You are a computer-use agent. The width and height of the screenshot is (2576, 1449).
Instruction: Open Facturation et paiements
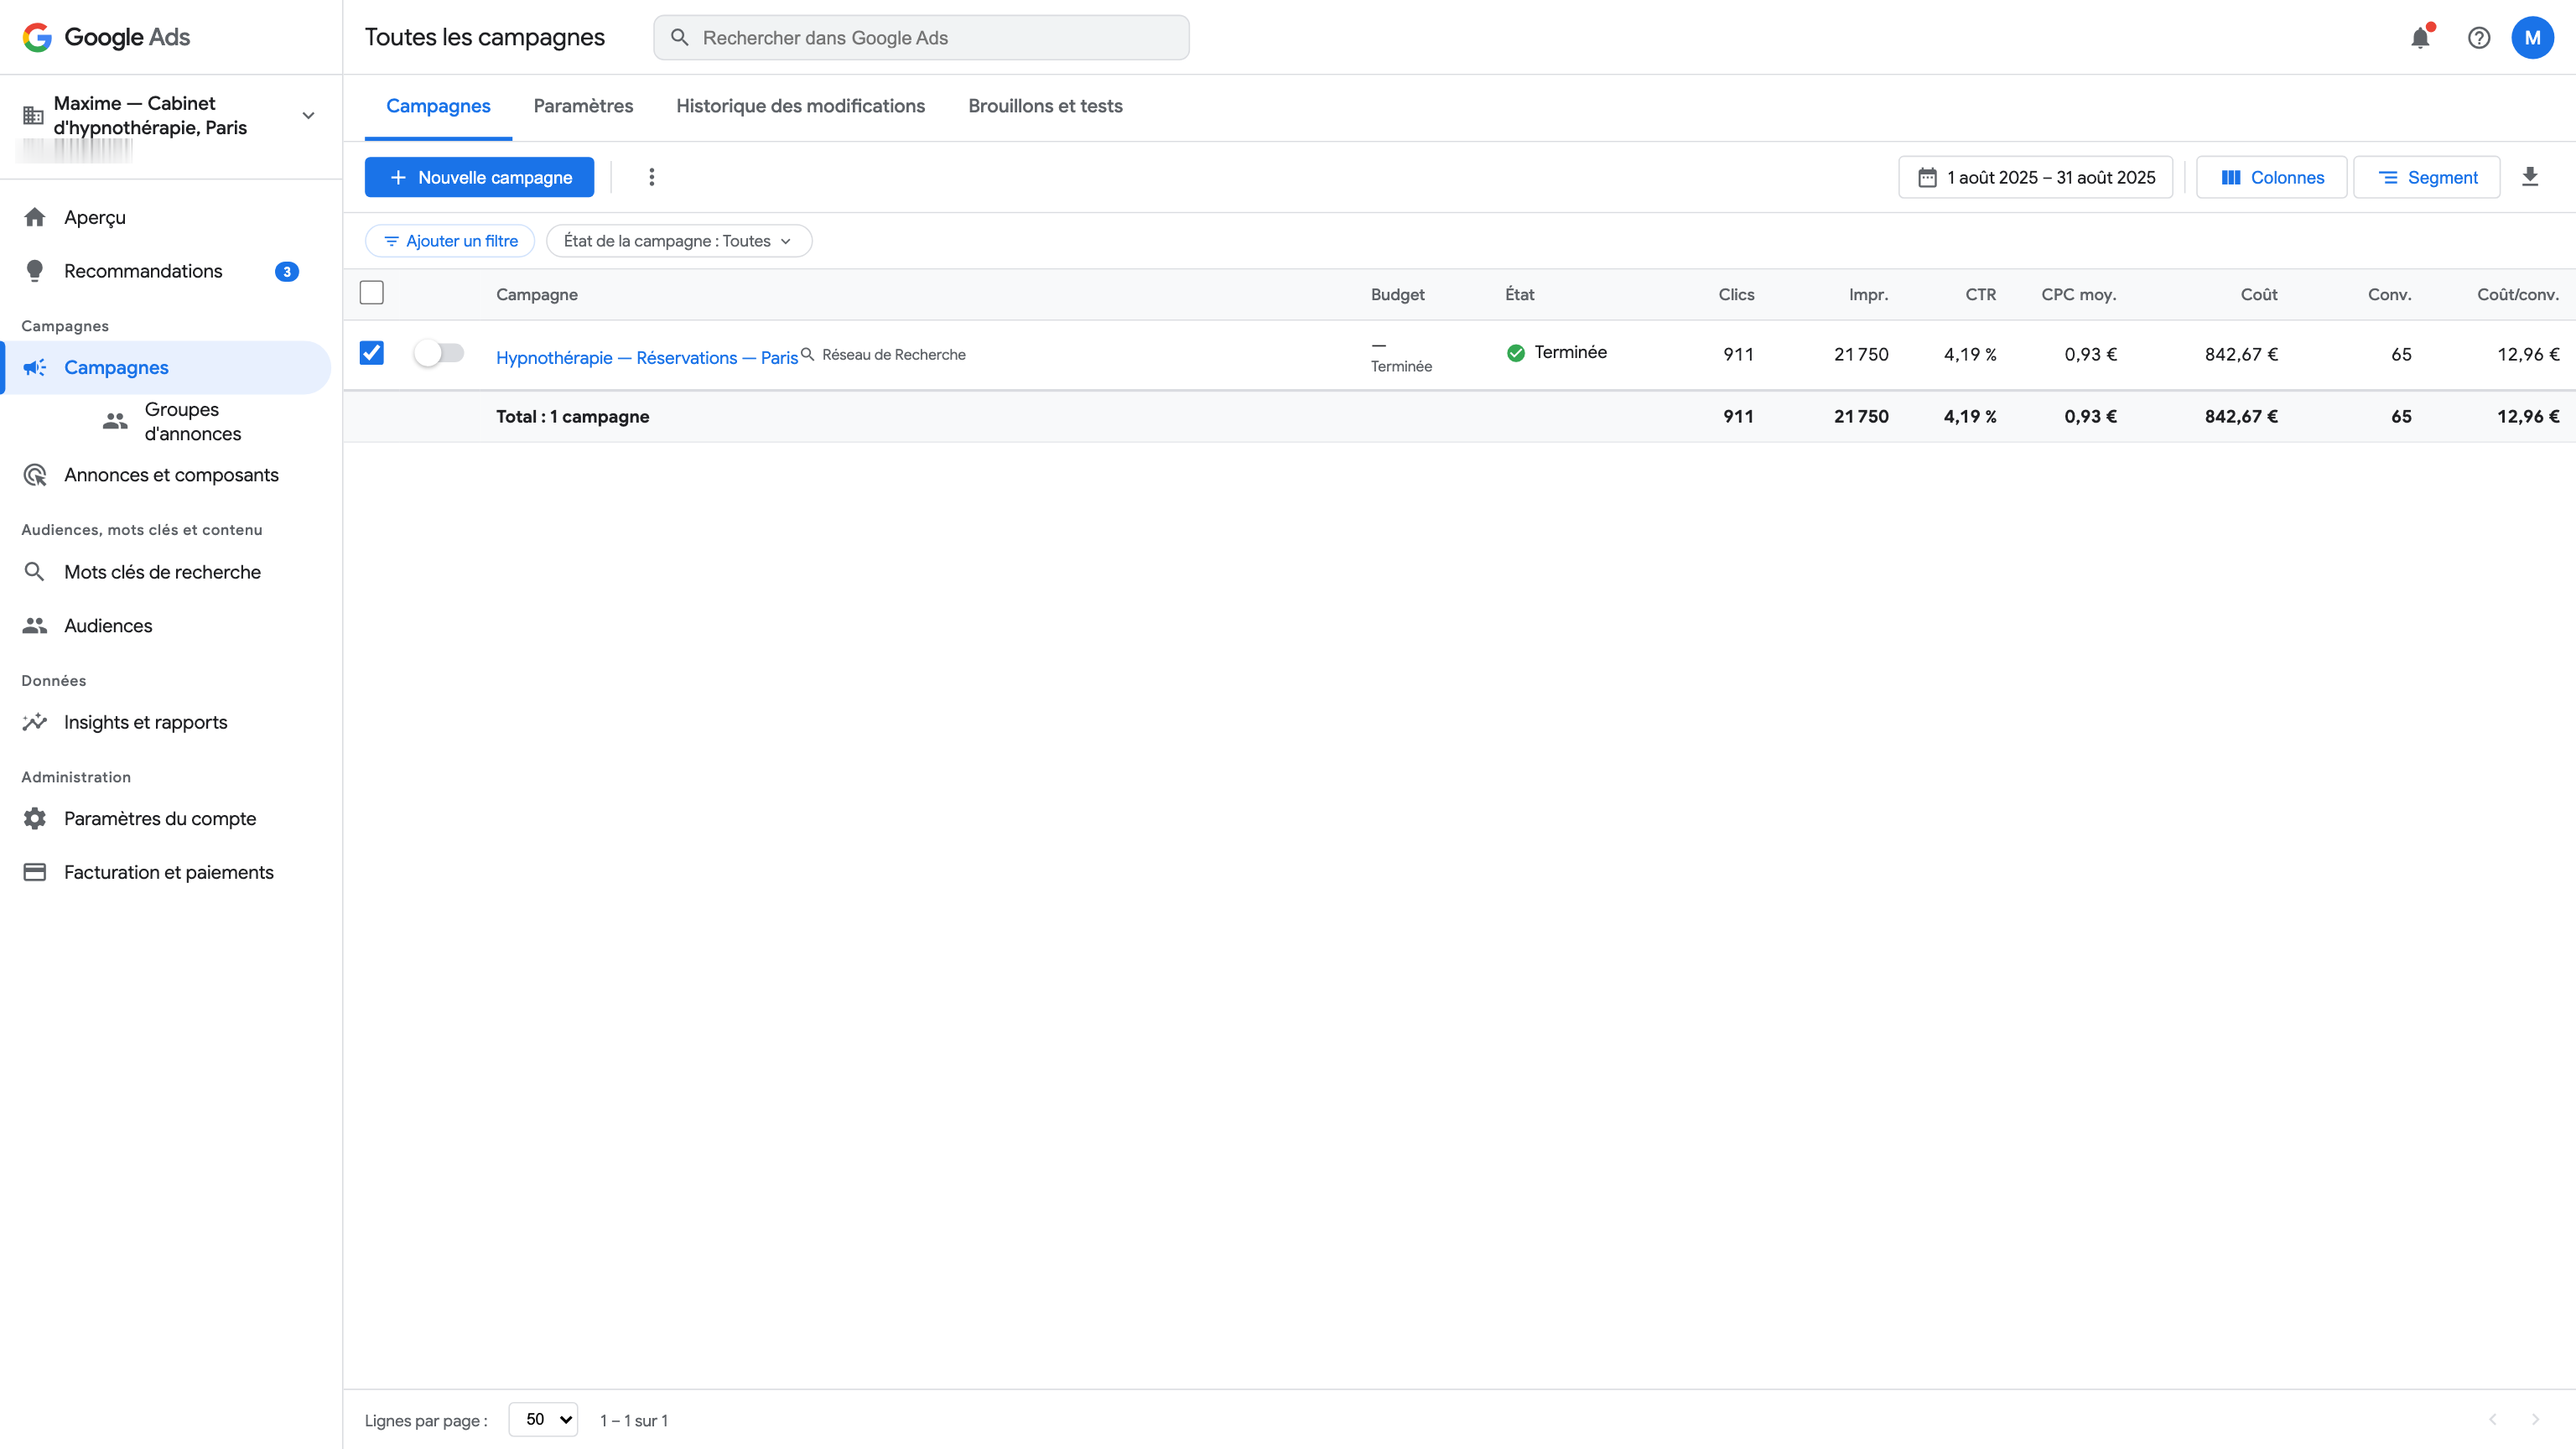coord(166,872)
